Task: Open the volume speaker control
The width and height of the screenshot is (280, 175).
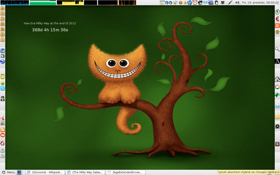Action: pos(237,2)
